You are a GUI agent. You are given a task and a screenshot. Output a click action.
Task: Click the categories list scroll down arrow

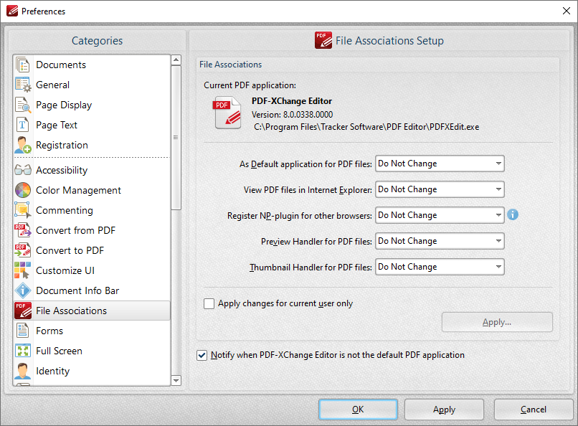176,380
